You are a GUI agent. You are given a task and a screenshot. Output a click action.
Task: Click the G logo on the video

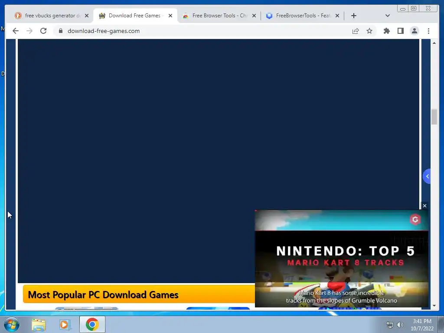pos(415,219)
